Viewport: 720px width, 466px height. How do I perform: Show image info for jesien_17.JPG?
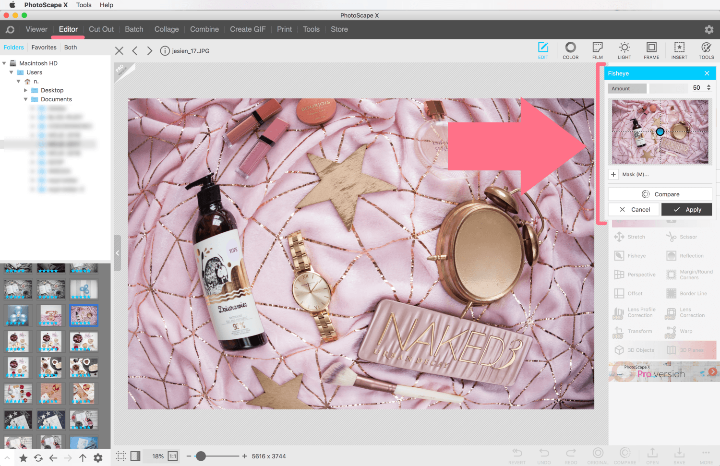[165, 51]
